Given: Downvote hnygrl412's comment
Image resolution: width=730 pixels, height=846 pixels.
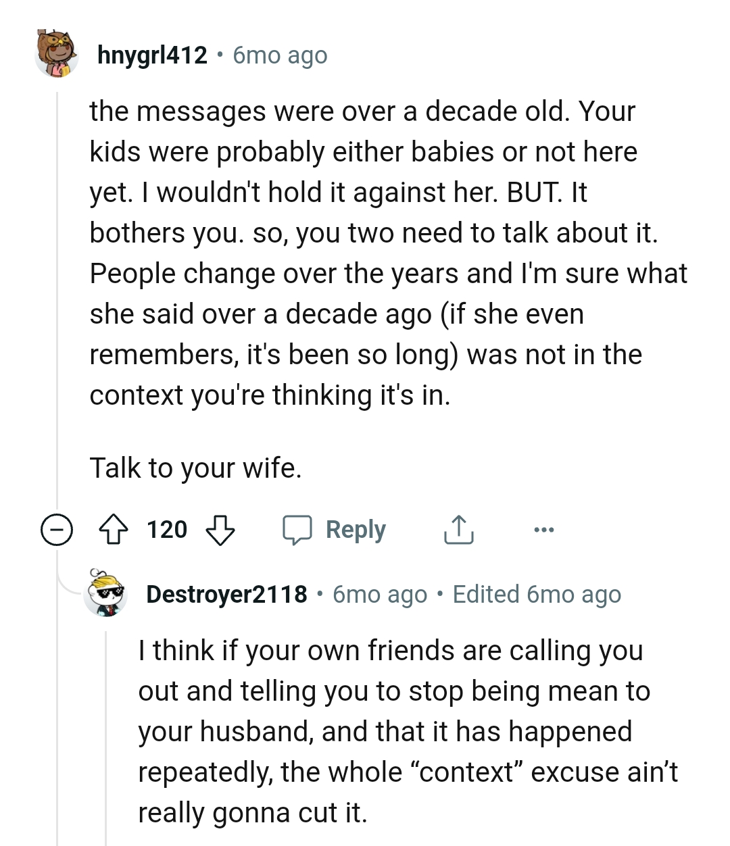Looking at the screenshot, I should [x=220, y=530].
